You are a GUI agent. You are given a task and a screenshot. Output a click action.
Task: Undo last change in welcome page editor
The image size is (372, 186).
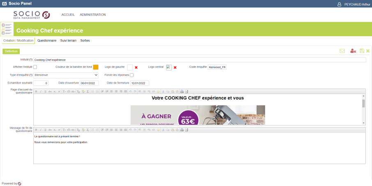[130, 92]
